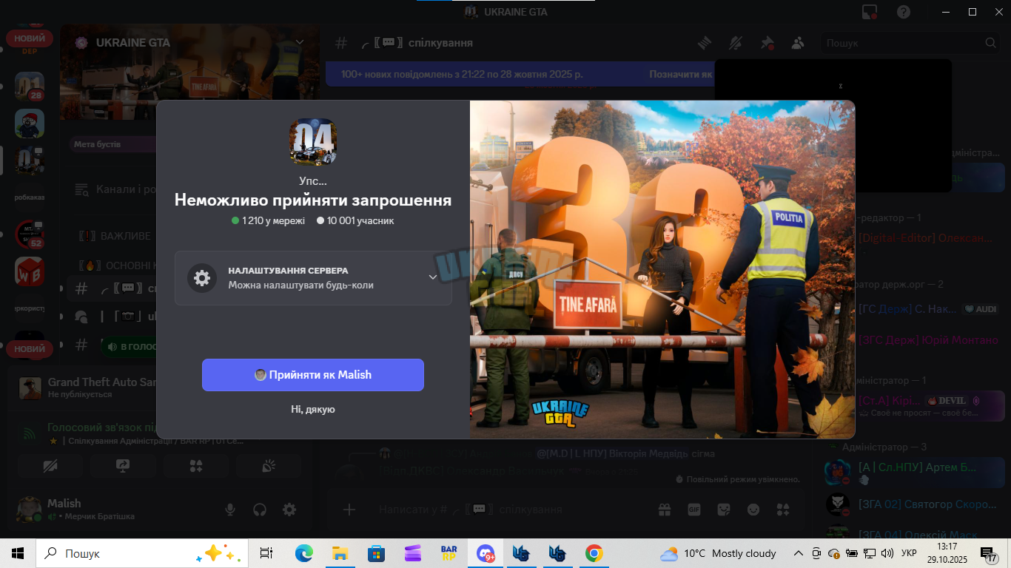Open the voice connection signal icon
This screenshot has width=1011, height=568.
click(30, 433)
